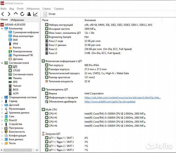Expand the Сеть node

click(x=2, y=116)
